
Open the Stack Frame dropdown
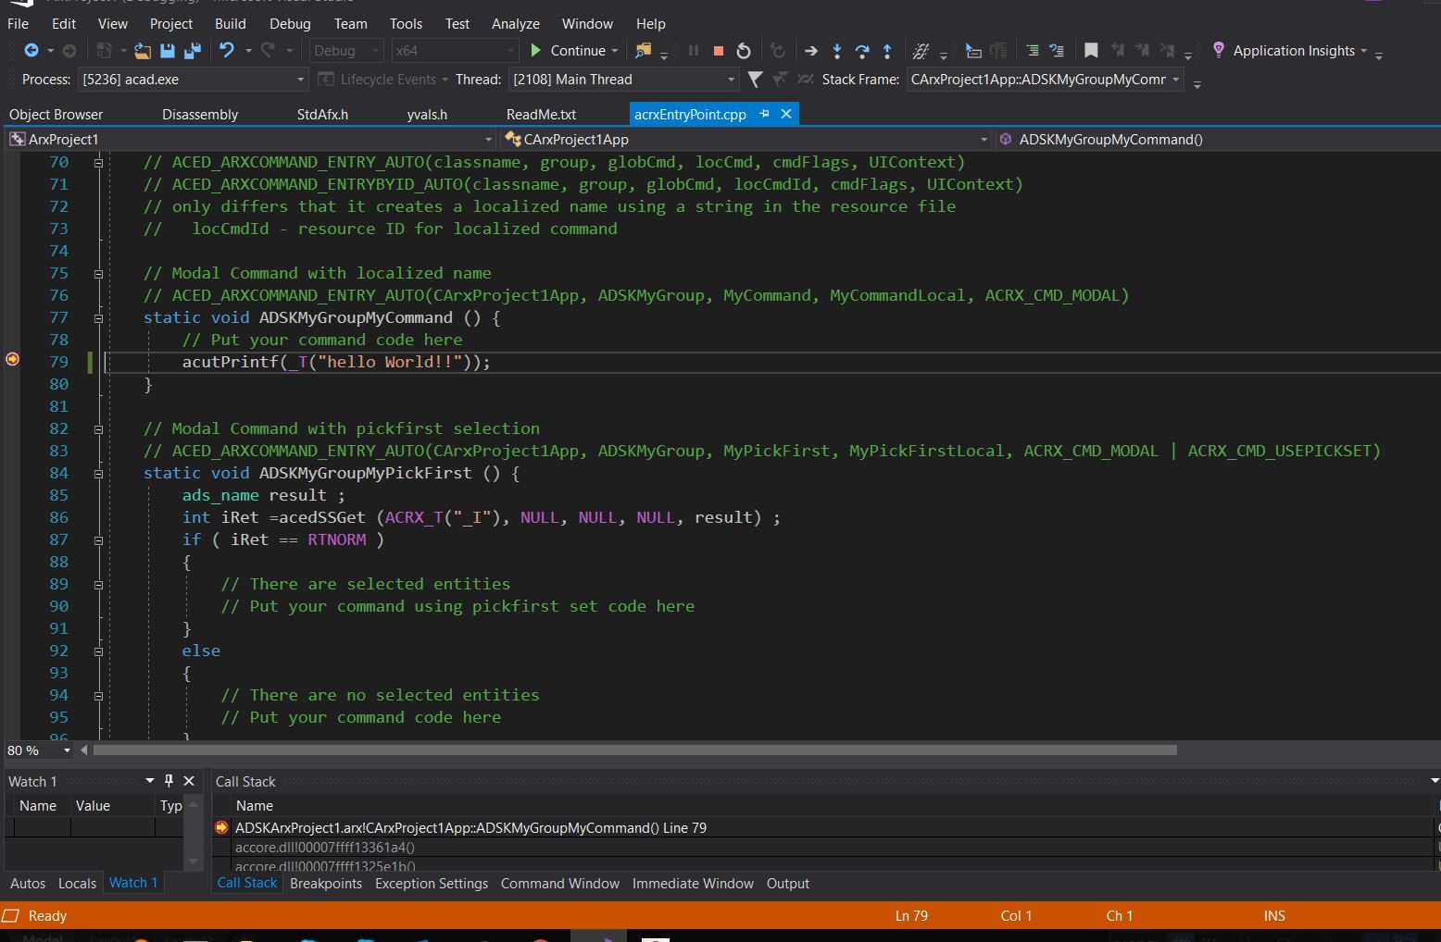coord(1176,80)
